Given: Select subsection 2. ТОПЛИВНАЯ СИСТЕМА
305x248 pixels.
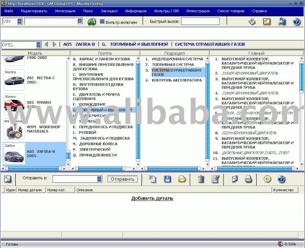Looking at the screenshot, I should point(169,65).
